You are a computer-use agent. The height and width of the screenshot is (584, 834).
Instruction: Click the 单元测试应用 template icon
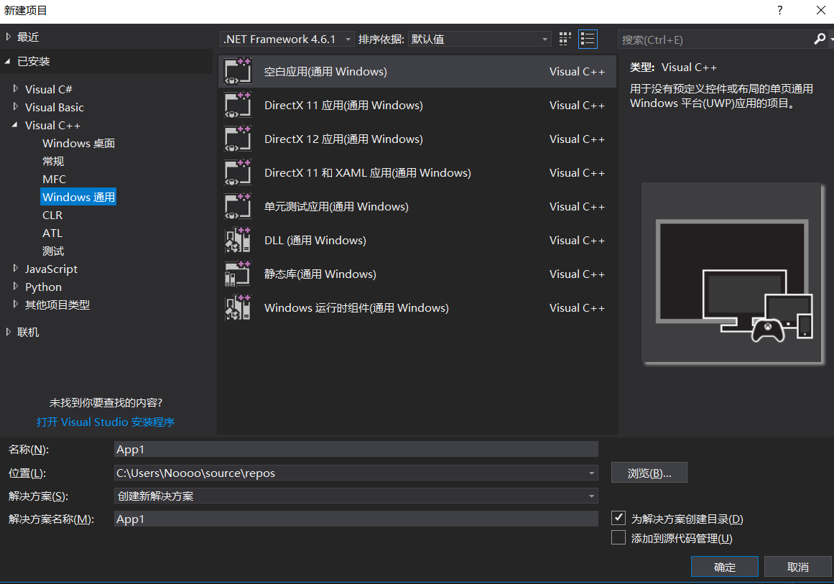238,206
